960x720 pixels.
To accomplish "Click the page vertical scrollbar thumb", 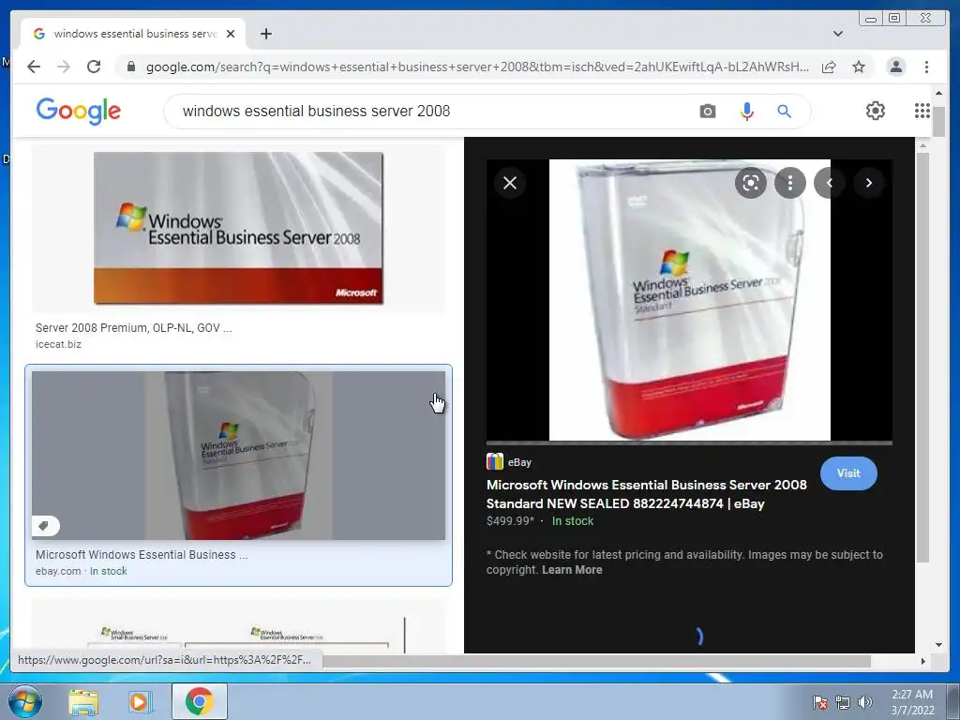I will click(x=938, y=122).
